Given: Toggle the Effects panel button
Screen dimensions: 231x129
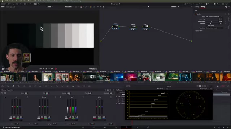Looking at the screenshot, I should pyautogui.click(x=217, y=4).
